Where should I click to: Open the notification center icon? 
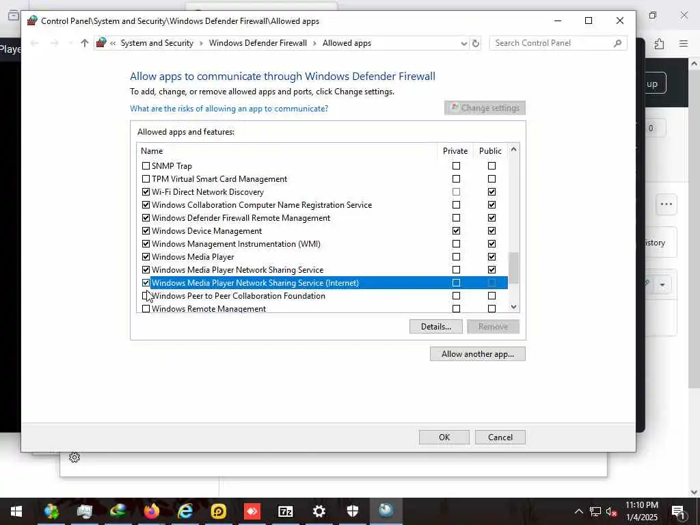[x=677, y=511]
